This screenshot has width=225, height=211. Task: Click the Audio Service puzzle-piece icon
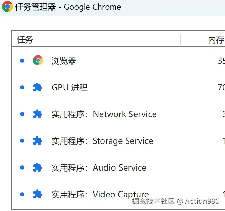coord(38,167)
